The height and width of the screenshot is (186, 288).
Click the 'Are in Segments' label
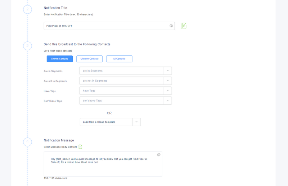(x=53, y=71)
